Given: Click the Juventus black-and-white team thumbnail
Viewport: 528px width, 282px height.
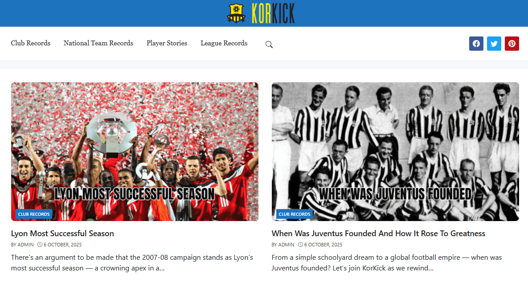Looking at the screenshot, I should coord(395,152).
